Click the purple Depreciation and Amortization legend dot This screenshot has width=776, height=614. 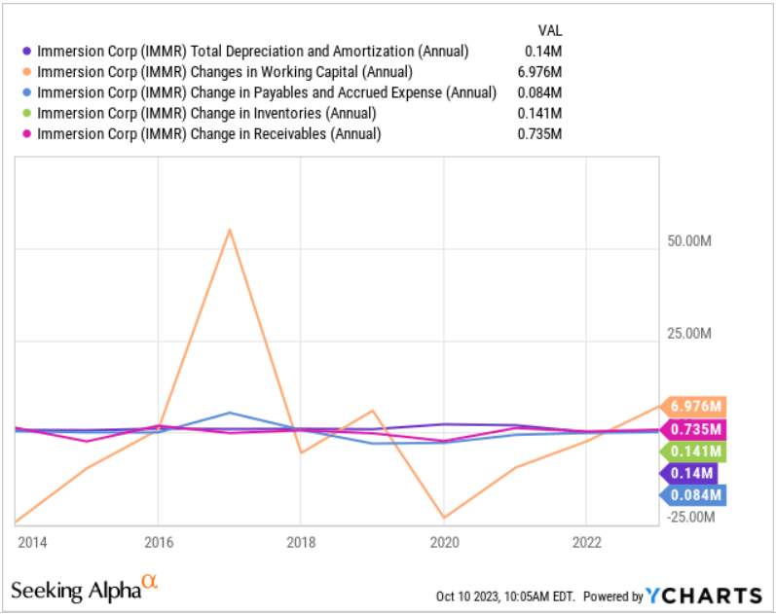tap(26, 51)
